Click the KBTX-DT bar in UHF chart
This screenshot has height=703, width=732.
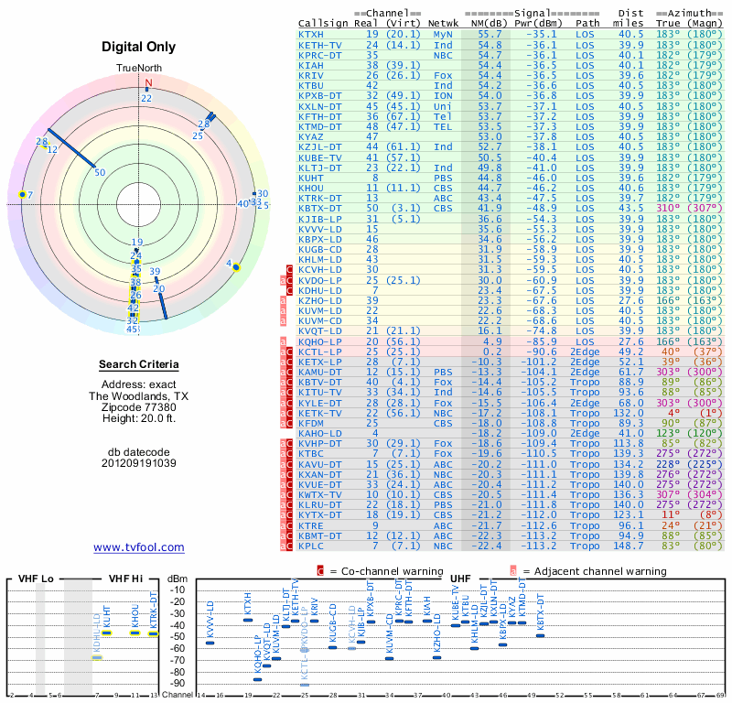540,635
